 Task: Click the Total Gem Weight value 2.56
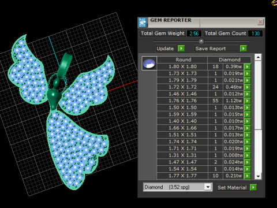(x=194, y=34)
